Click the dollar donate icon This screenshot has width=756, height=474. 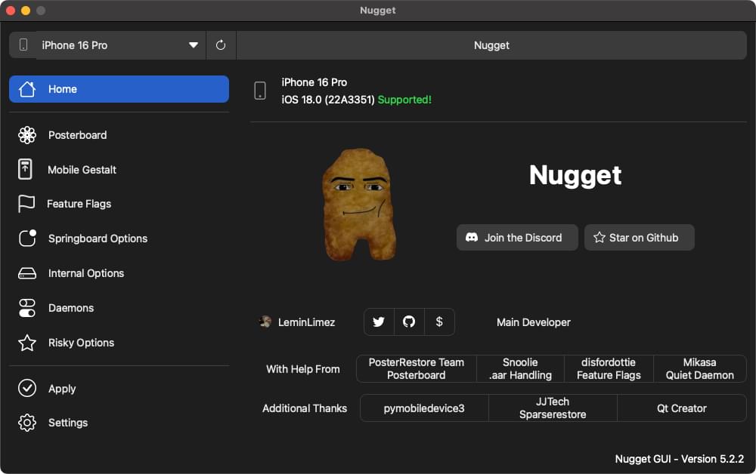[439, 322]
